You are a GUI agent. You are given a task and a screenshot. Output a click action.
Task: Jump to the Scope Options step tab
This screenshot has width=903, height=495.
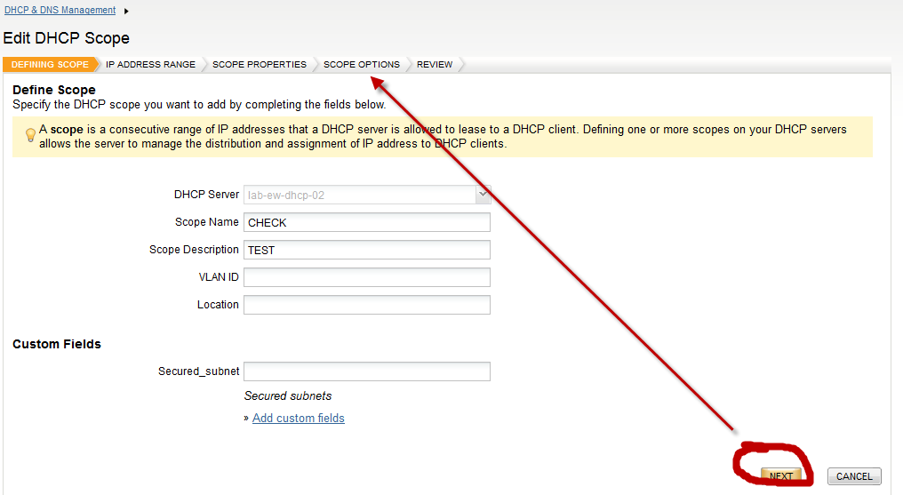[361, 65]
